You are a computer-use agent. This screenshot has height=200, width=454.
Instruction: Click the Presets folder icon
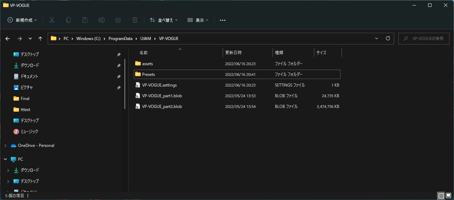[138, 74]
